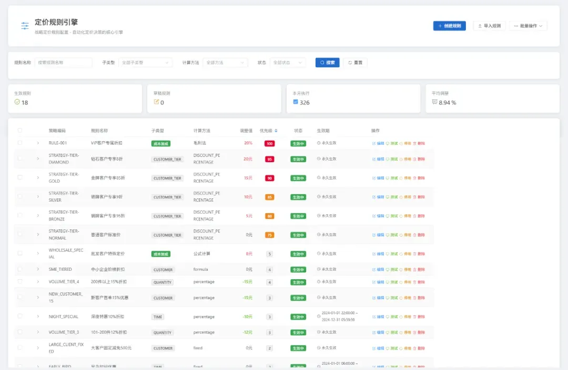This screenshot has height=370, width=568.
Task: Click the orange priority 85 badge
Action: tap(269, 197)
